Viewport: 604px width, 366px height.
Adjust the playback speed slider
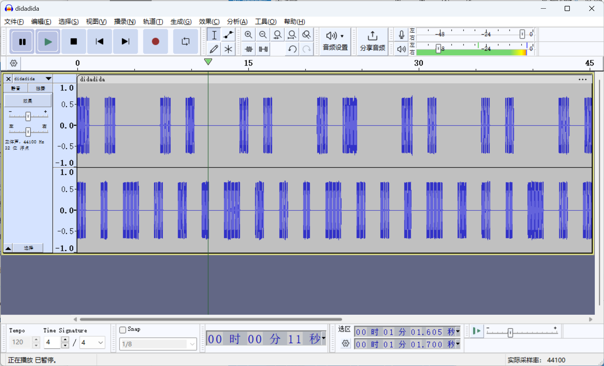pyautogui.click(x=510, y=333)
